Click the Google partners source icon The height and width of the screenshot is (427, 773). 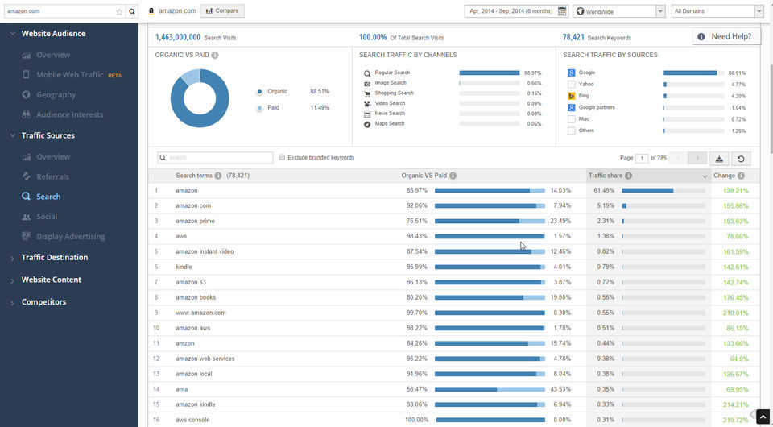572,107
